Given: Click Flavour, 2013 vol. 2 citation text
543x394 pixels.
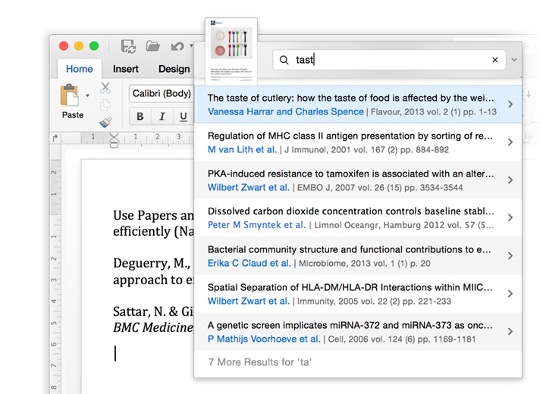Looking at the screenshot, I should point(434,112).
